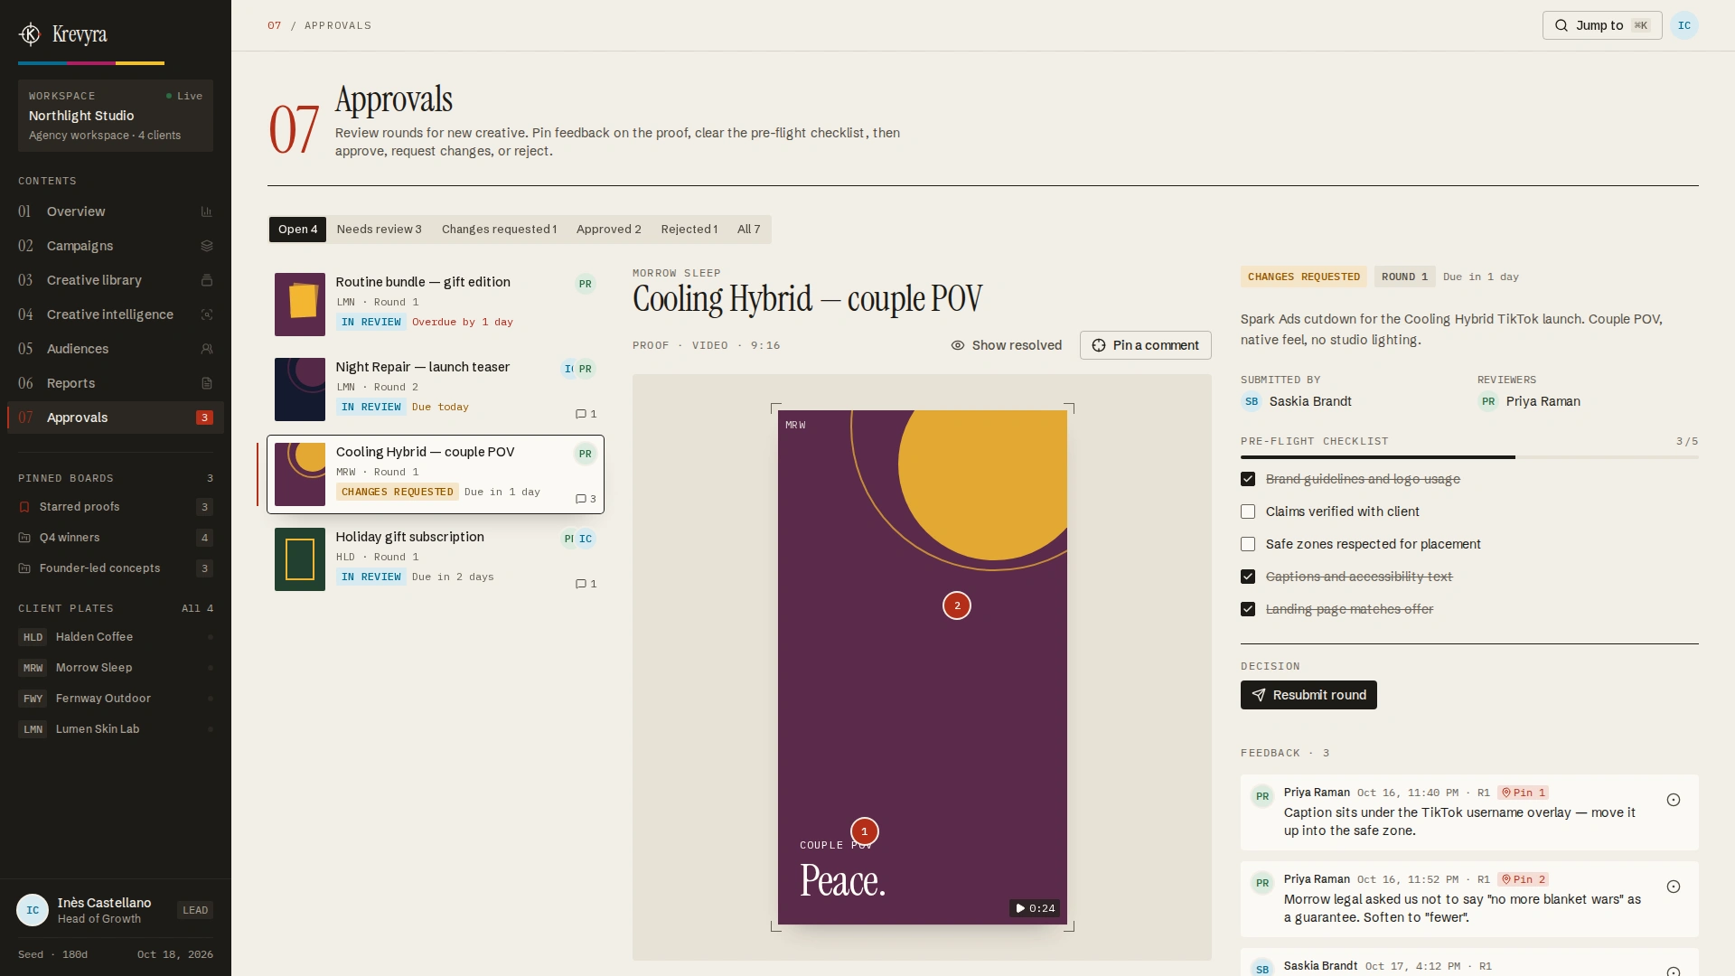This screenshot has width=1735, height=976.
Task: Click IC user avatar in top bar
Action: point(1684,25)
